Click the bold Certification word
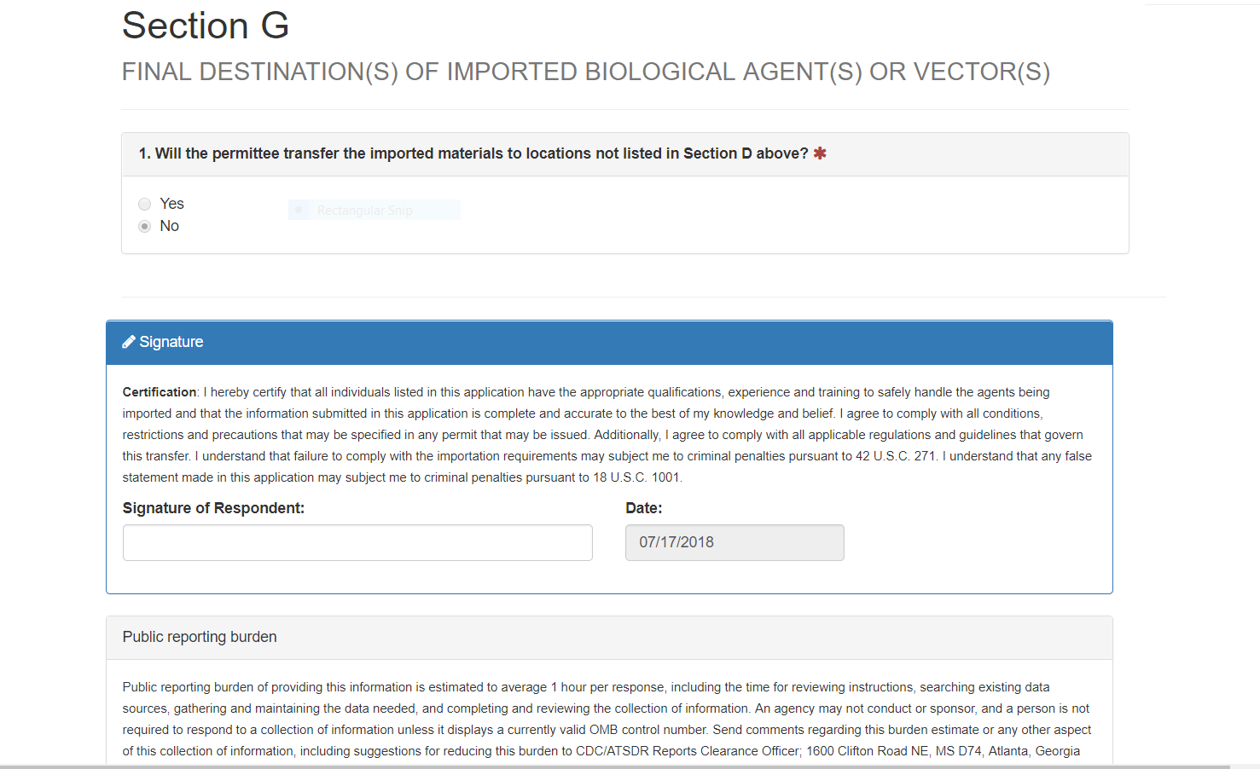This screenshot has width=1260, height=769. 160,392
